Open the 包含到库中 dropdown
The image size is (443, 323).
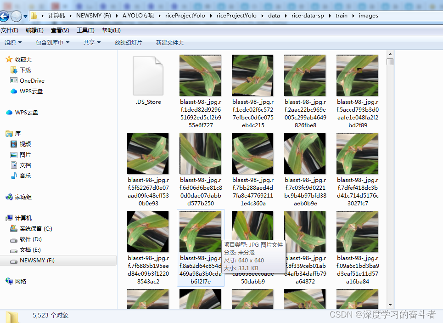tap(52, 42)
